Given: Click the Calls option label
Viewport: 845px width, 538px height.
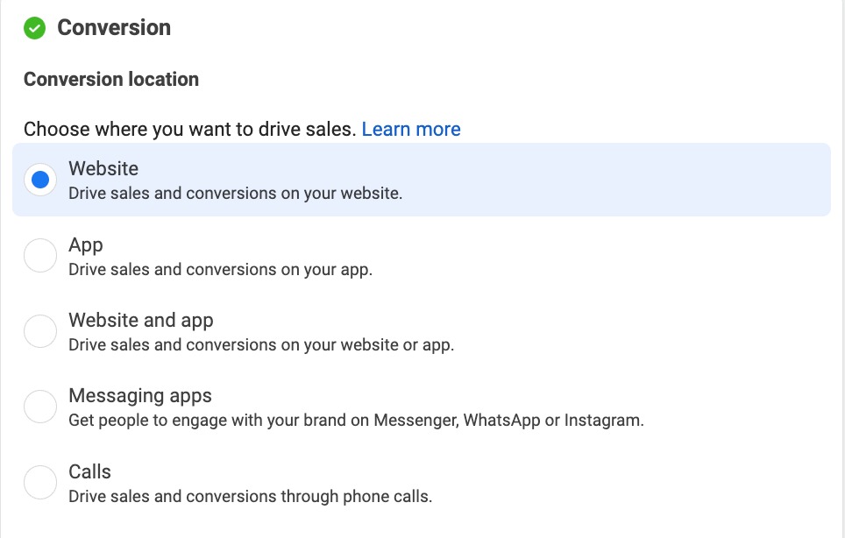Looking at the screenshot, I should click(x=89, y=471).
